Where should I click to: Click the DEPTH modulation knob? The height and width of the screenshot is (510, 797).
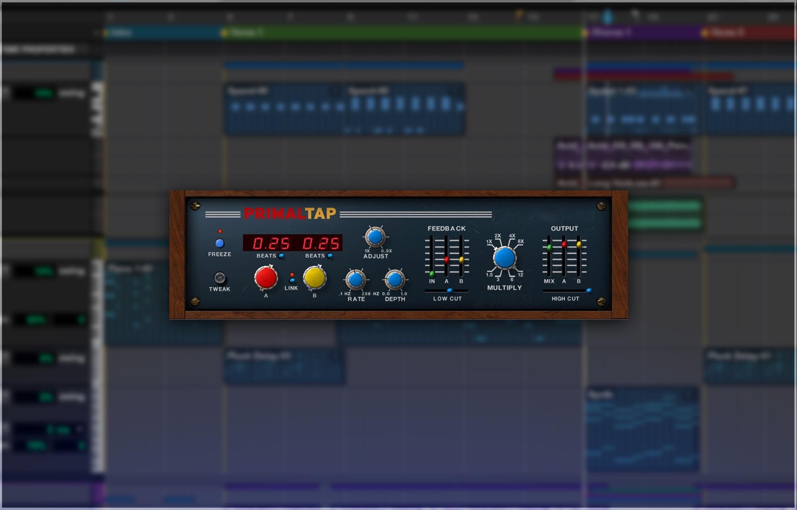coord(395,280)
